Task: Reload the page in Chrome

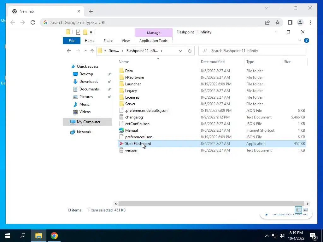Action: (x=33, y=22)
